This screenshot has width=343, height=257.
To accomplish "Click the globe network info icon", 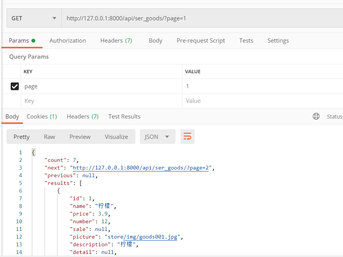I will tap(316, 116).
